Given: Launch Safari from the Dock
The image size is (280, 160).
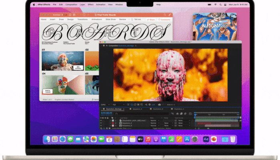Looking at the screenshot, I should point(62,139).
